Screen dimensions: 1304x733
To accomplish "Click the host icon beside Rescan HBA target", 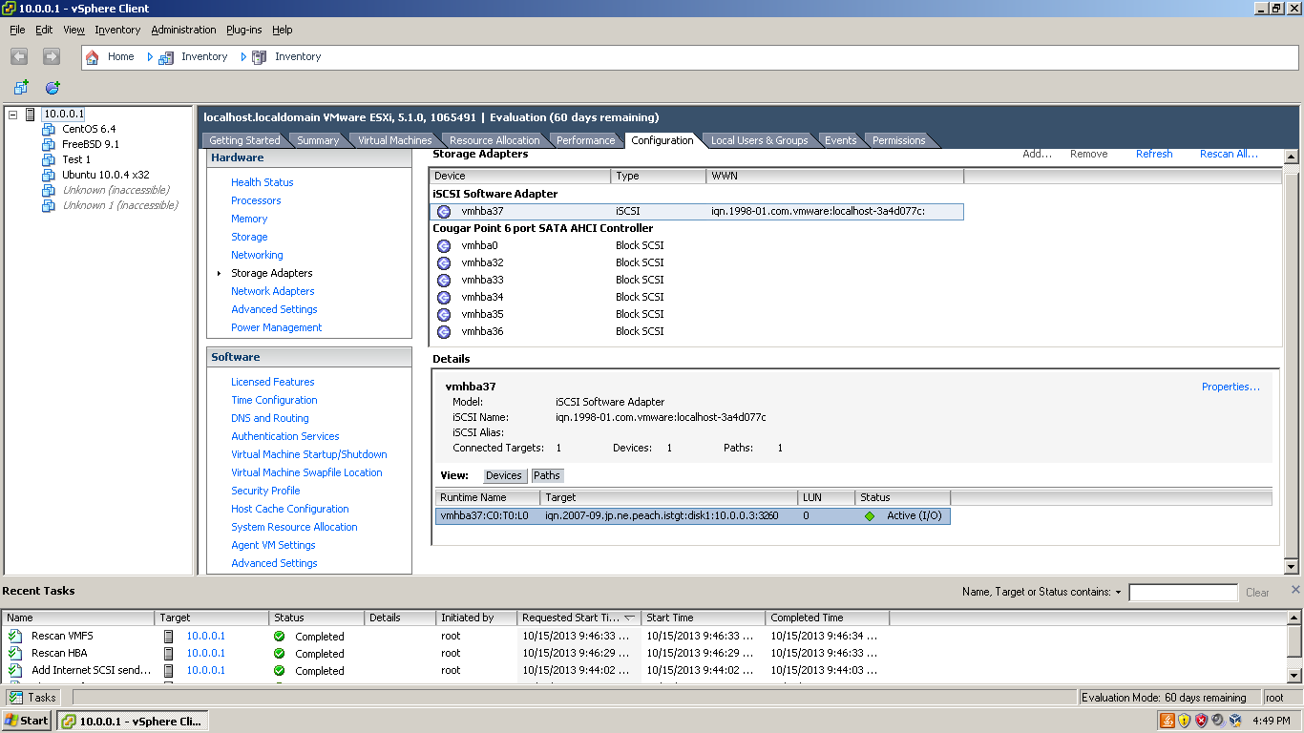I will (169, 653).
